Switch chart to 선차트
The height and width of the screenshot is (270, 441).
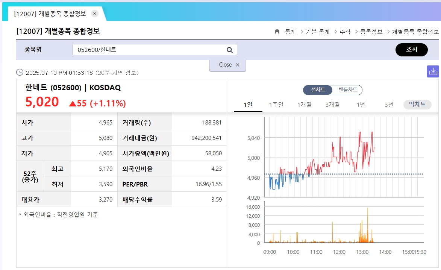pos(318,90)
